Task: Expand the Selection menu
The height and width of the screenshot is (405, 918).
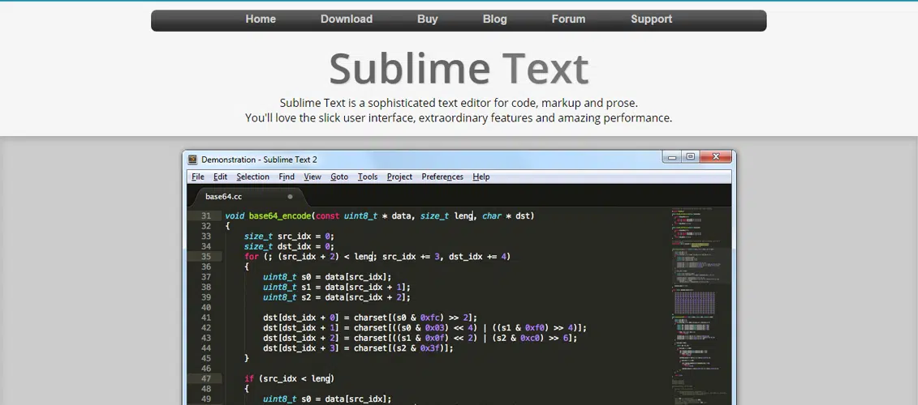Action: 252,177
